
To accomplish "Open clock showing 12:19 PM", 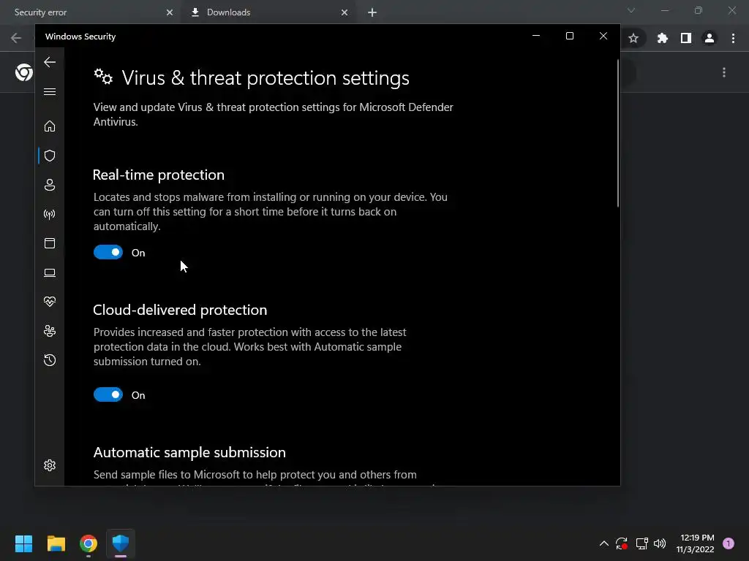I will click(695, 543).
